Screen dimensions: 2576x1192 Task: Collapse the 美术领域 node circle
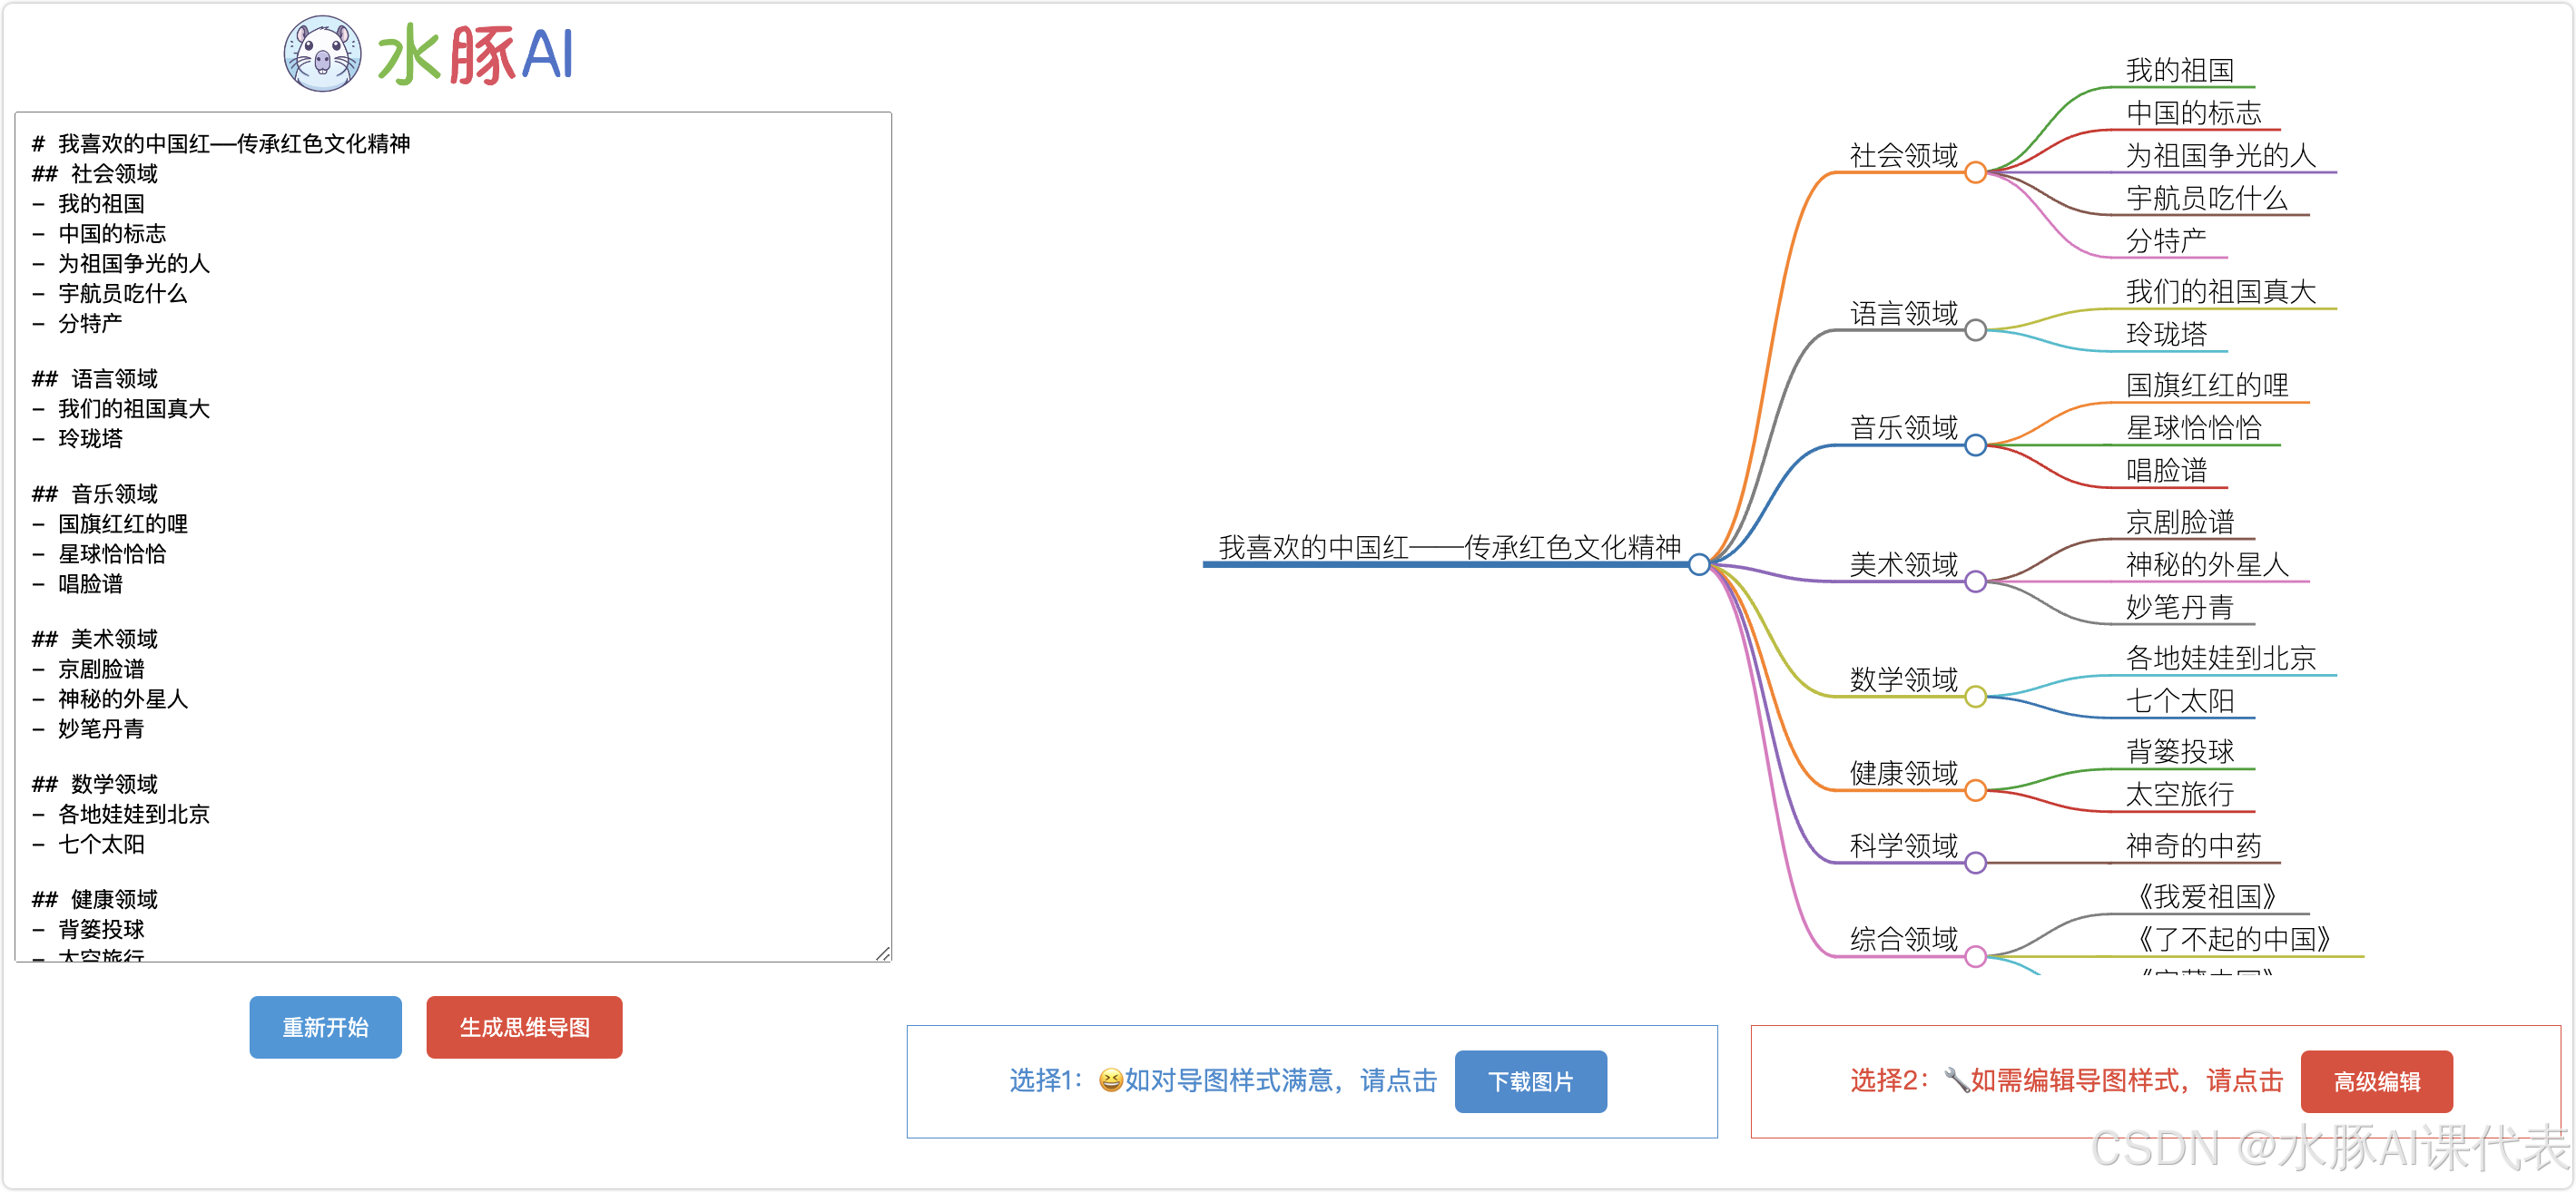click(x=1975, y=581)
